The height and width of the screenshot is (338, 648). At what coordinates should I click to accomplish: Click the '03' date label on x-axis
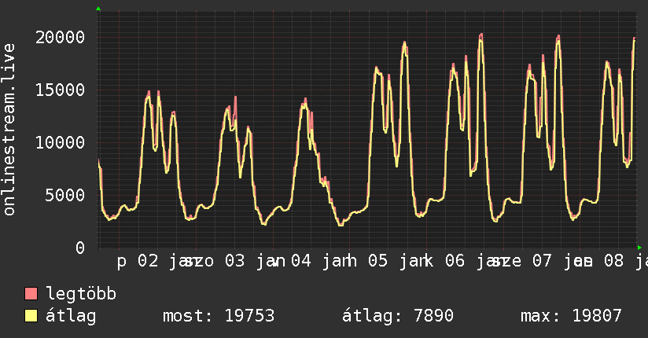[x=234, y=261]
